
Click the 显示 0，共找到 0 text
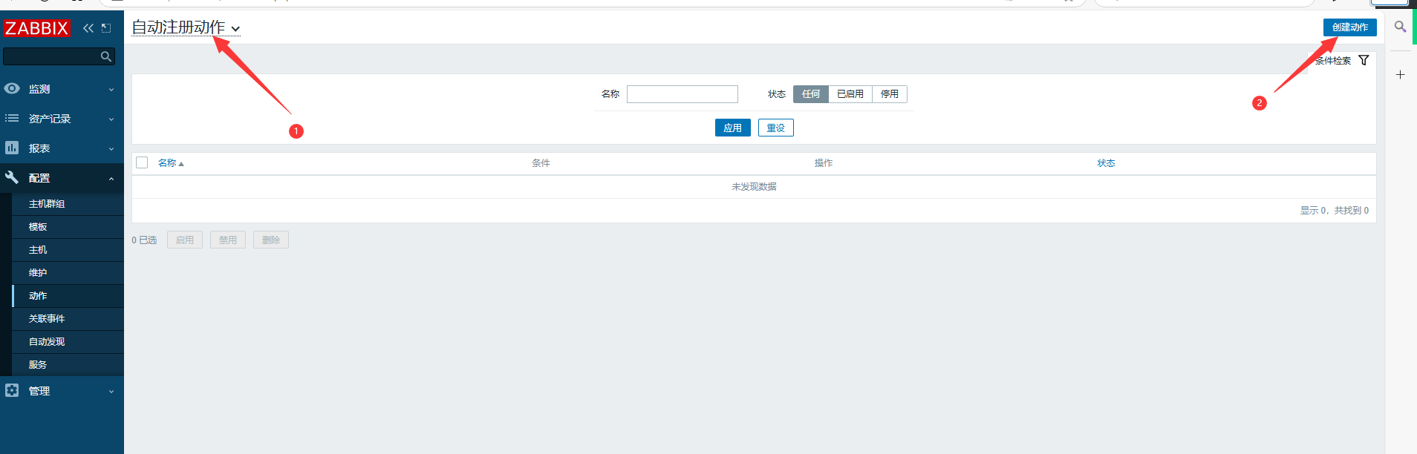(x=1334, y=211)
